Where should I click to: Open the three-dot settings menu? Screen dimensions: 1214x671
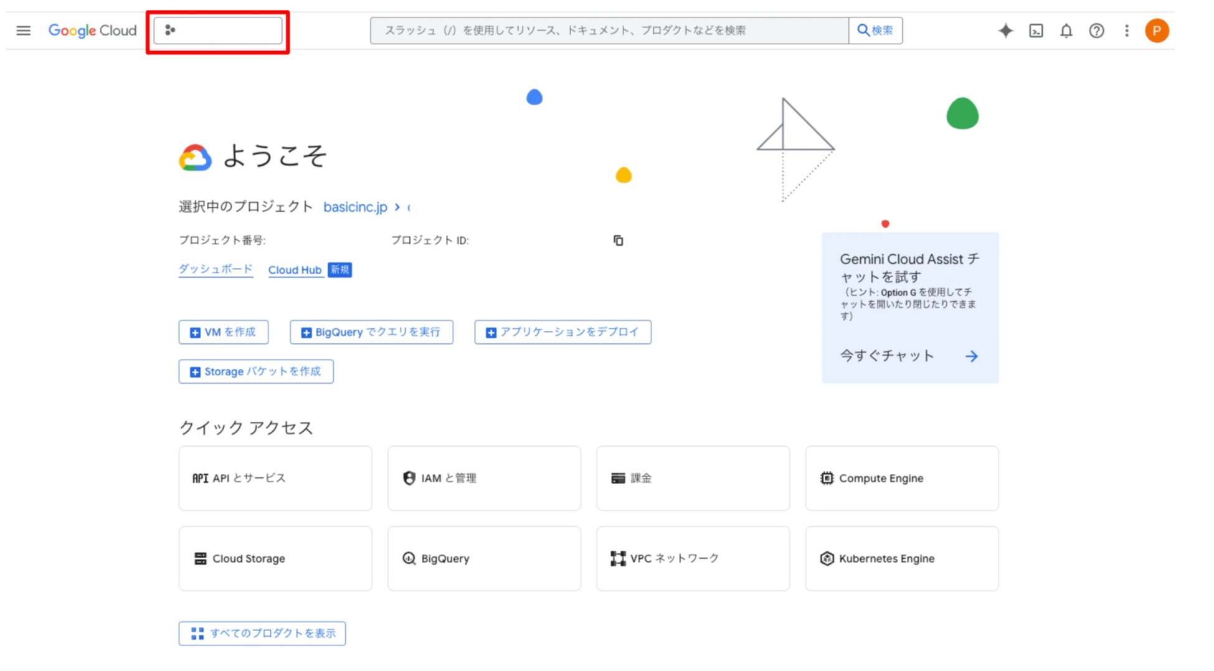click(1126, 31)
